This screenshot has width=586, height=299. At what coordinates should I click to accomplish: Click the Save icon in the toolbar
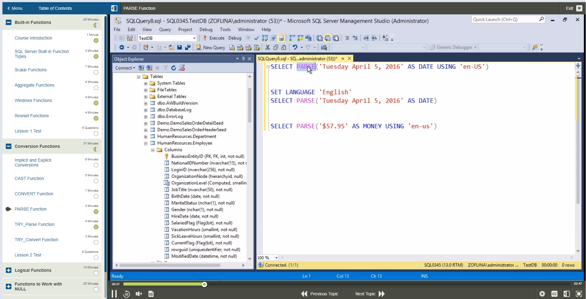pyautogui.click(x=180, y=47)
